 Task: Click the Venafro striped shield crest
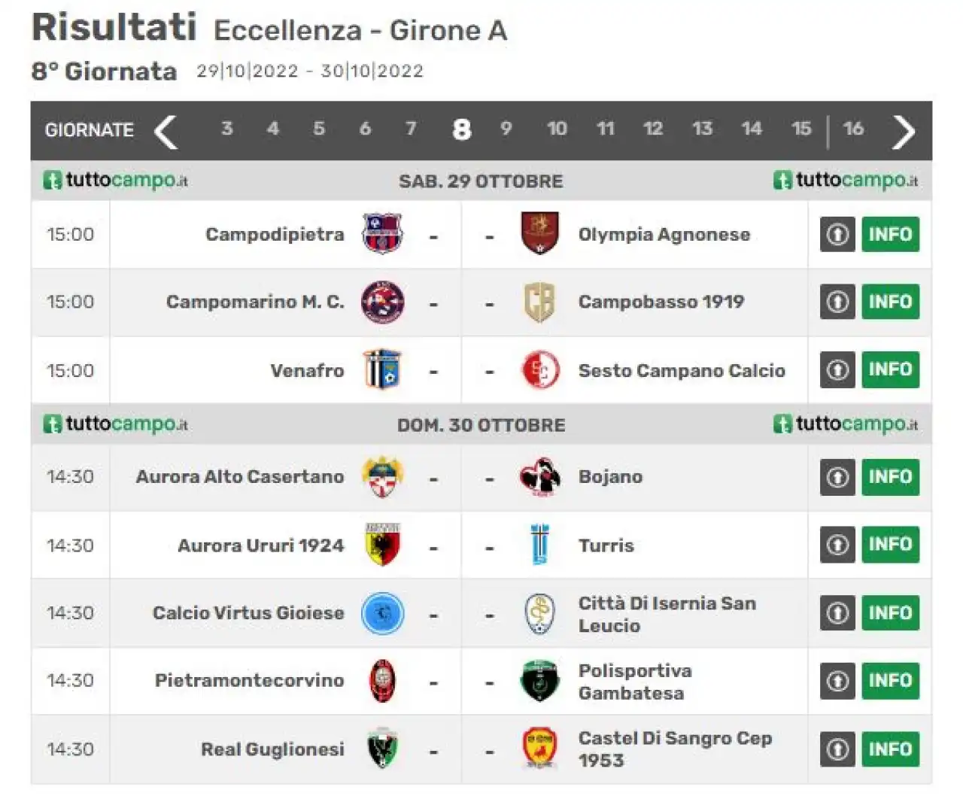click(382, 369)
